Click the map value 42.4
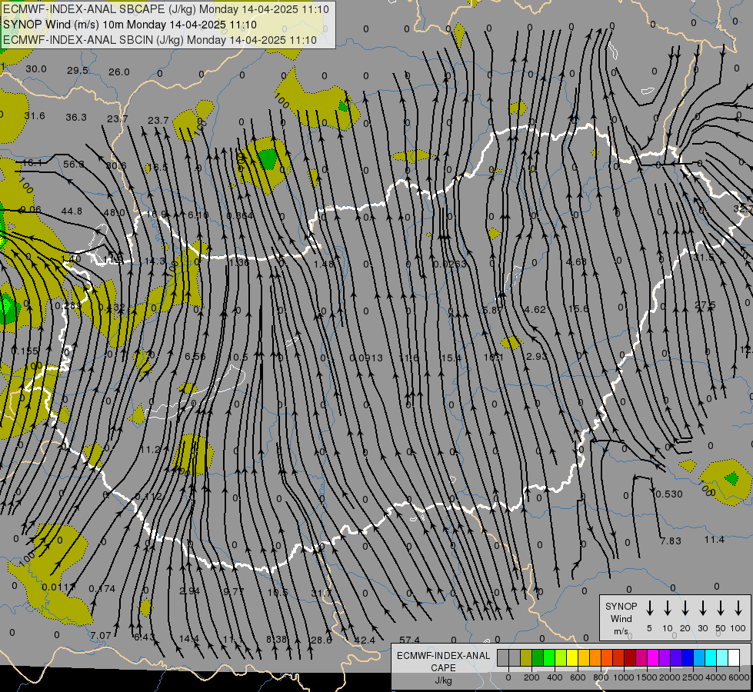Image resolution: width=753 pixels, height=692 pixels. coord(365,640)
